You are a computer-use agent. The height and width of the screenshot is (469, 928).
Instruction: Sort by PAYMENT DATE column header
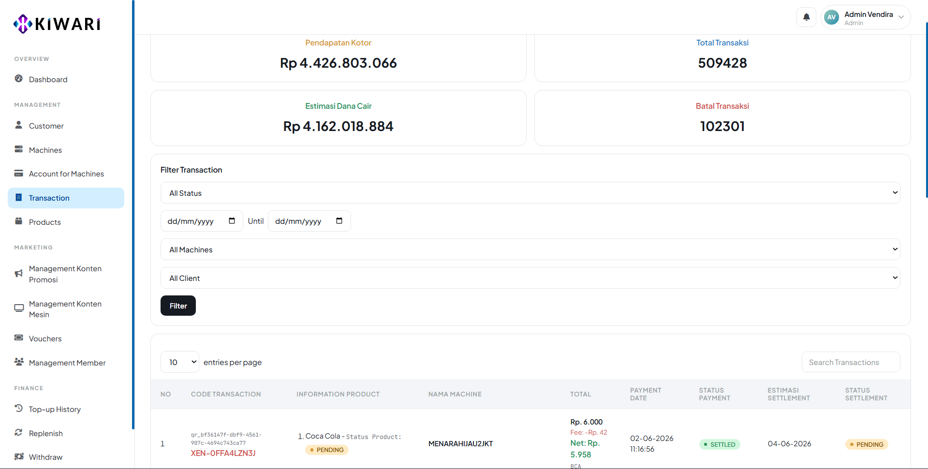click(645, 394)
